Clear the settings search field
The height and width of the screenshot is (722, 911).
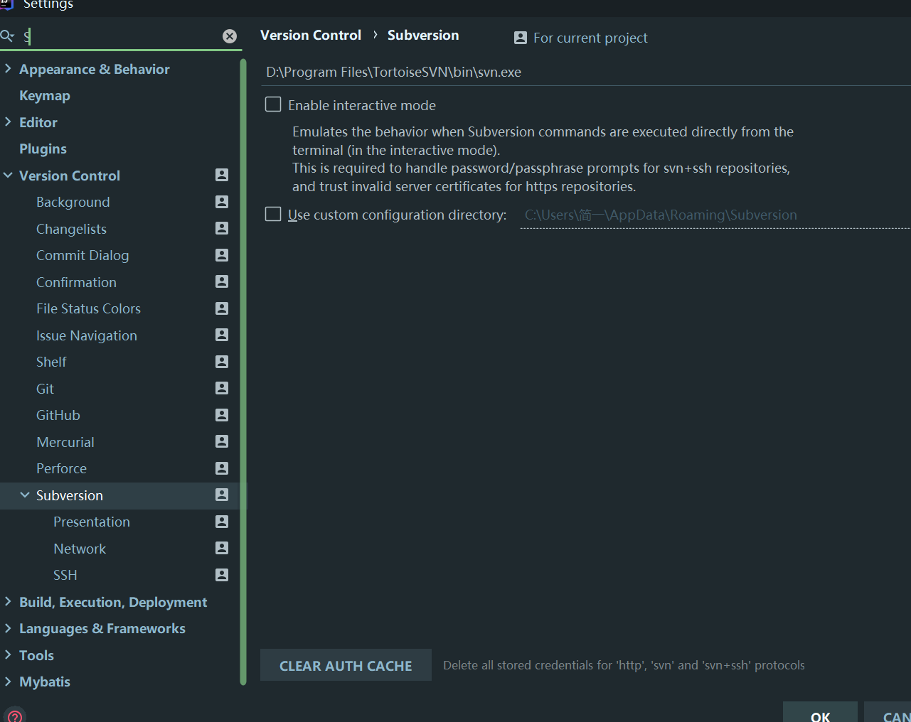(x=230, y=36)
